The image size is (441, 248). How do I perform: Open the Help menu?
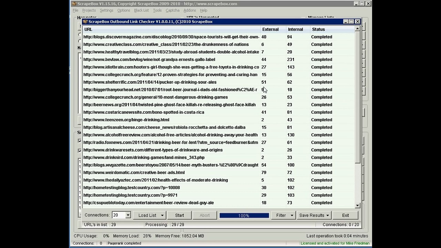(204, 10)
